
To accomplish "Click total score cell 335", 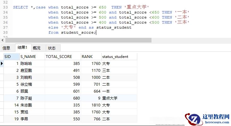I will tap(63, 105).
